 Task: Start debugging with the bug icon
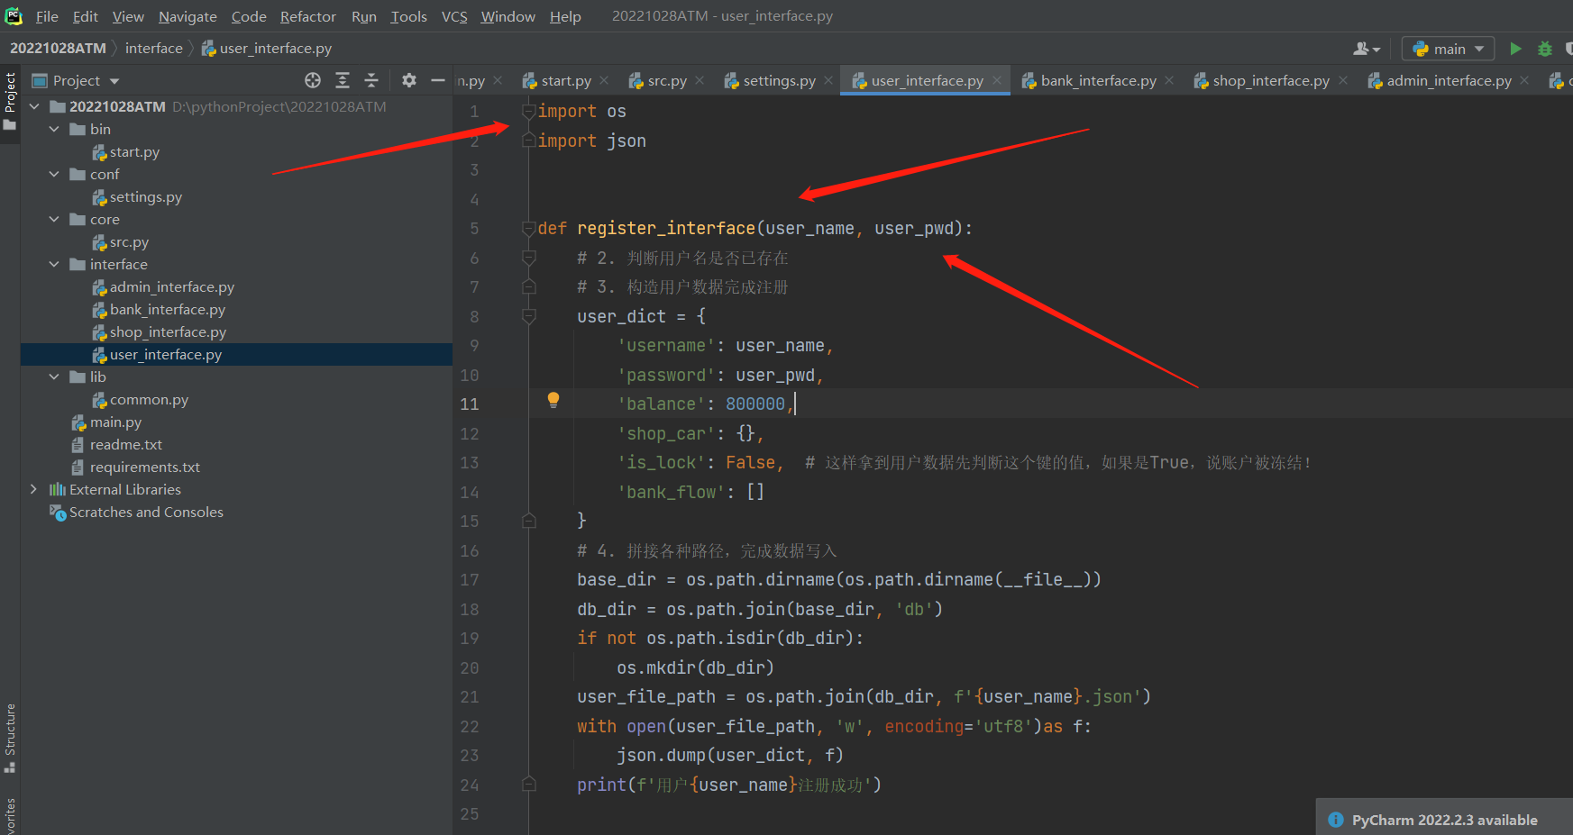[x=1545, y=49]
